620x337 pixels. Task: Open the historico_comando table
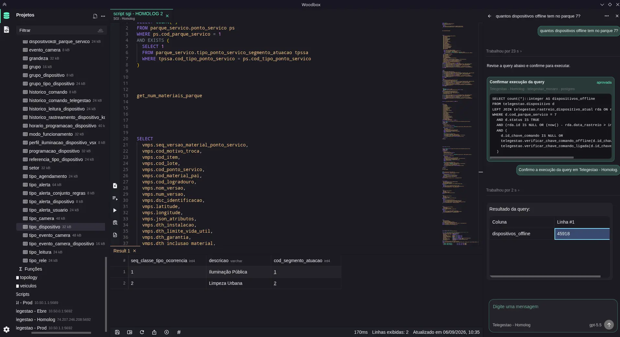[48, 92]
